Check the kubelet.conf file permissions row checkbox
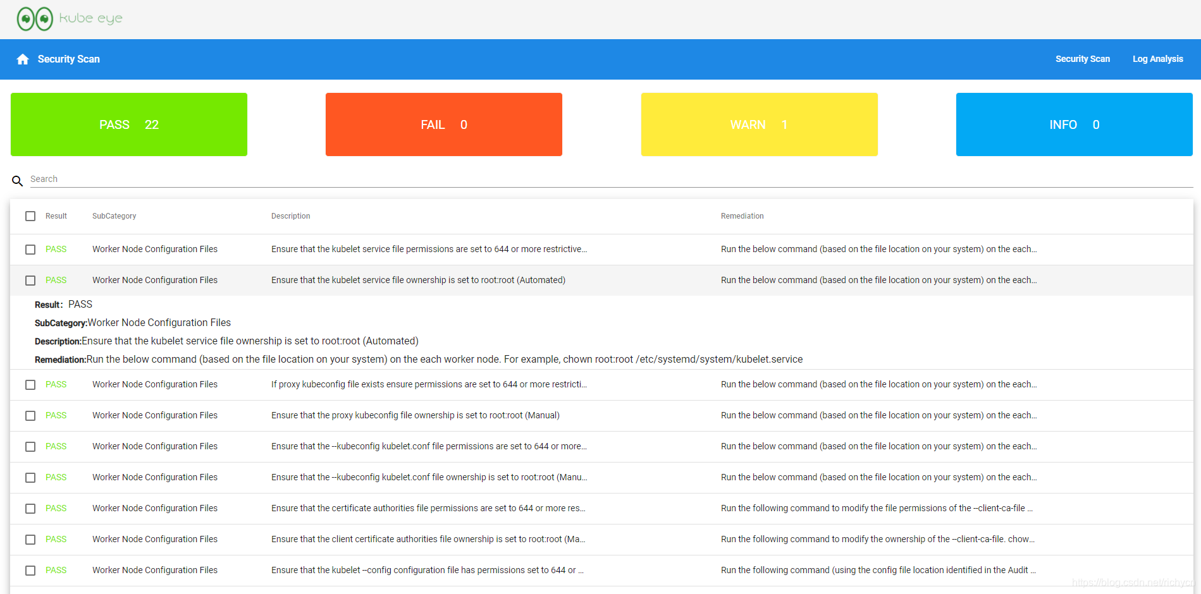 coord(30,447)
